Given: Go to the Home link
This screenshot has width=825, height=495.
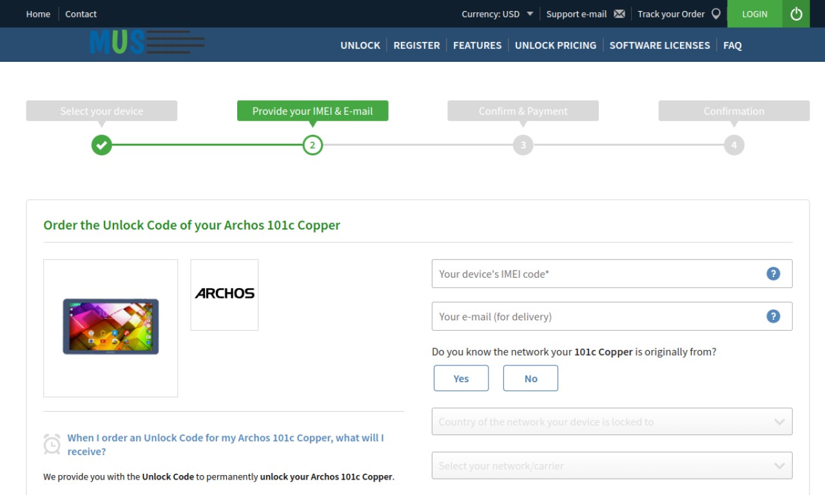Looking at the screenshot, I should 38,14.
